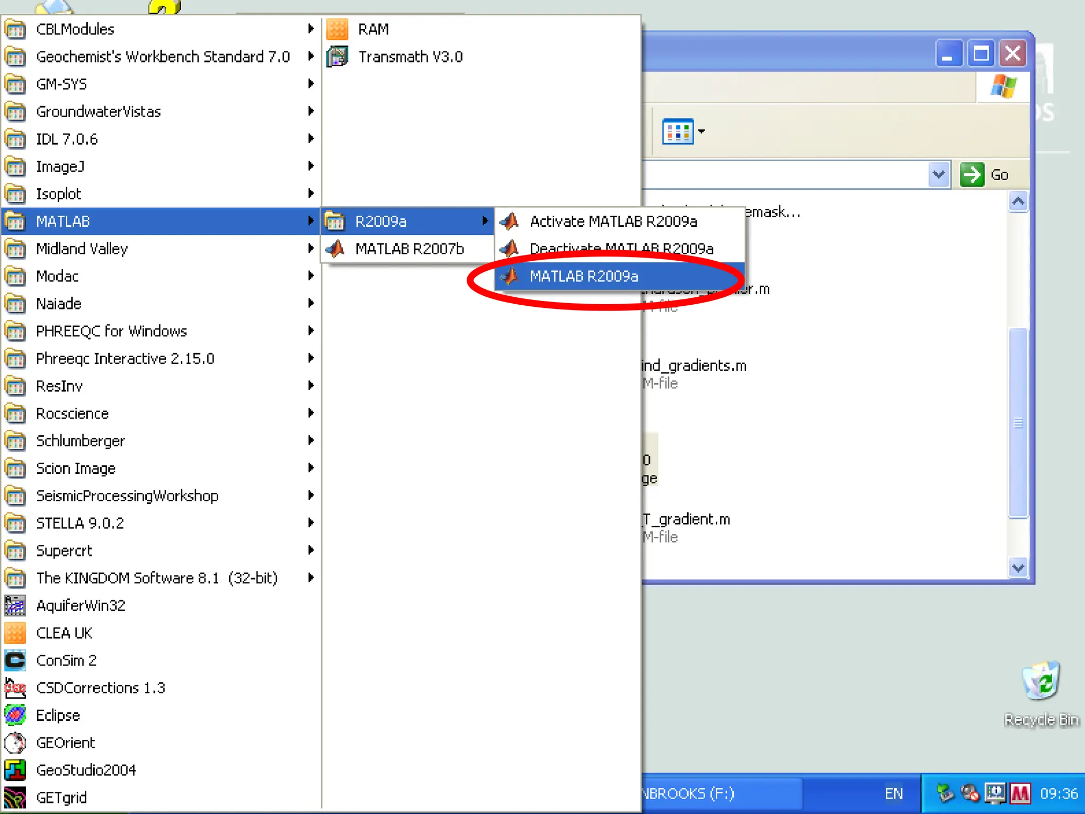Launch MATLAB R2009a from the submenu
Image resolution: width=1085 pixels, height=814 pixels.
pyautogui.click(x=583, y=276)
